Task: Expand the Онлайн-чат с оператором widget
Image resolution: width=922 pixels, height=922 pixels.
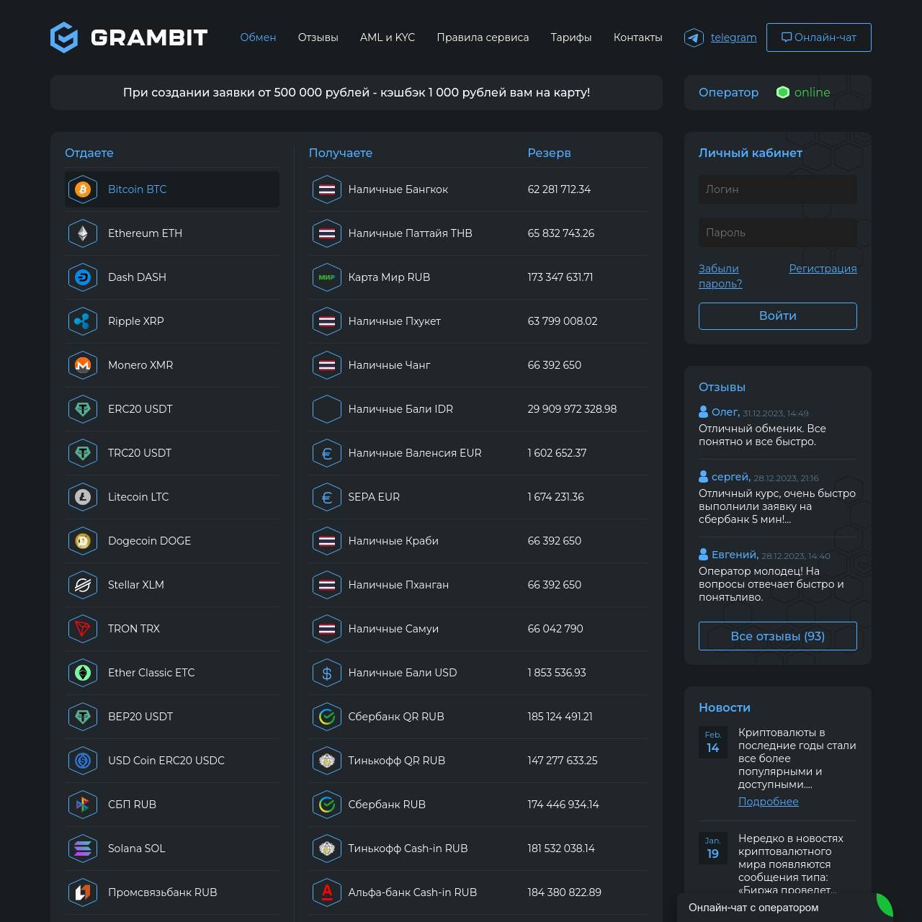Action: (785, 908)
